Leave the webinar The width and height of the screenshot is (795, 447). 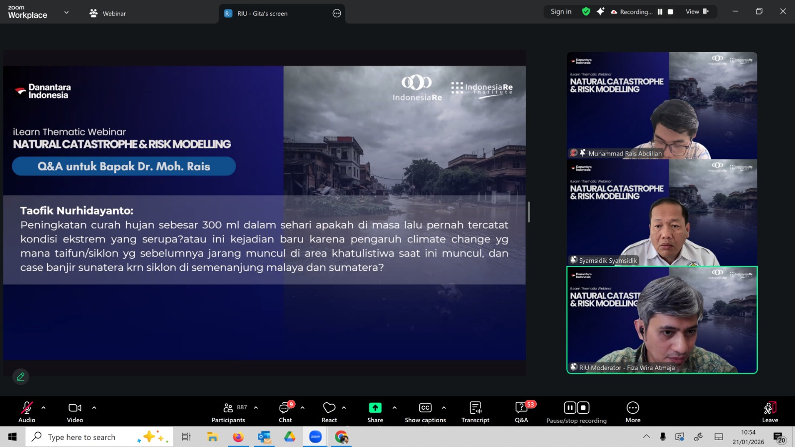coord(770,412)
